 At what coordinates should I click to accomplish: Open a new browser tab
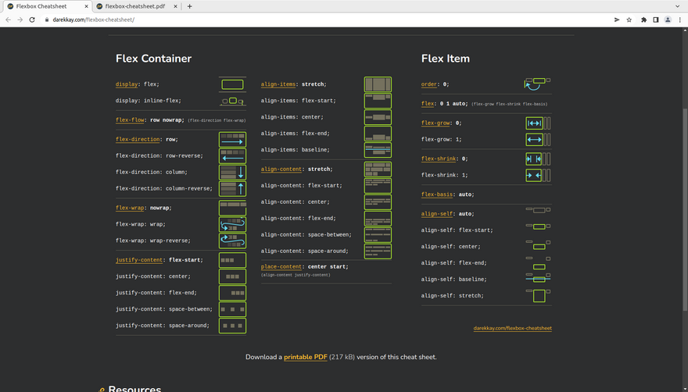190,6
